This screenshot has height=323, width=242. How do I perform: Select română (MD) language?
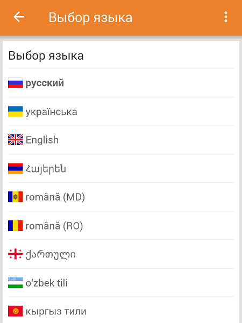point(121,197)
